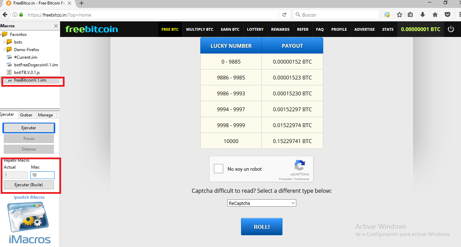This screenshot has width=461, height=247.
Task: Open the Ipswitch iMacros link
Action: [x=29, y=197]
